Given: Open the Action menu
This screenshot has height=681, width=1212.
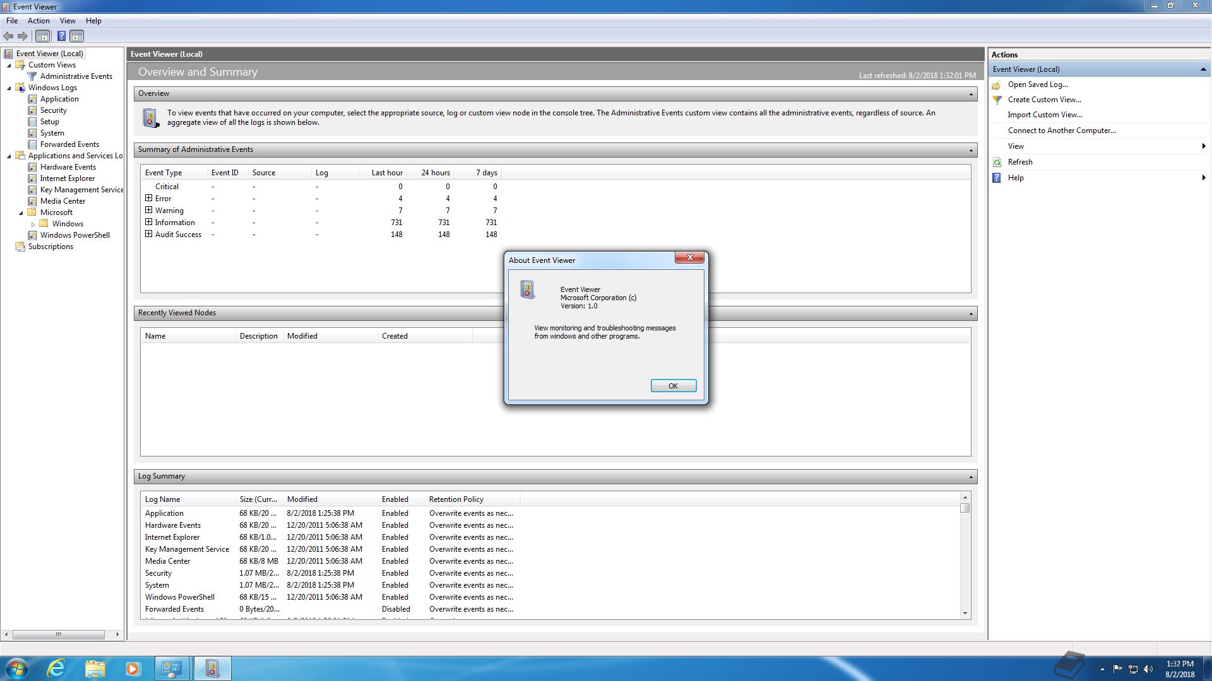Looking at the screenshot, I should pos(39,21).
